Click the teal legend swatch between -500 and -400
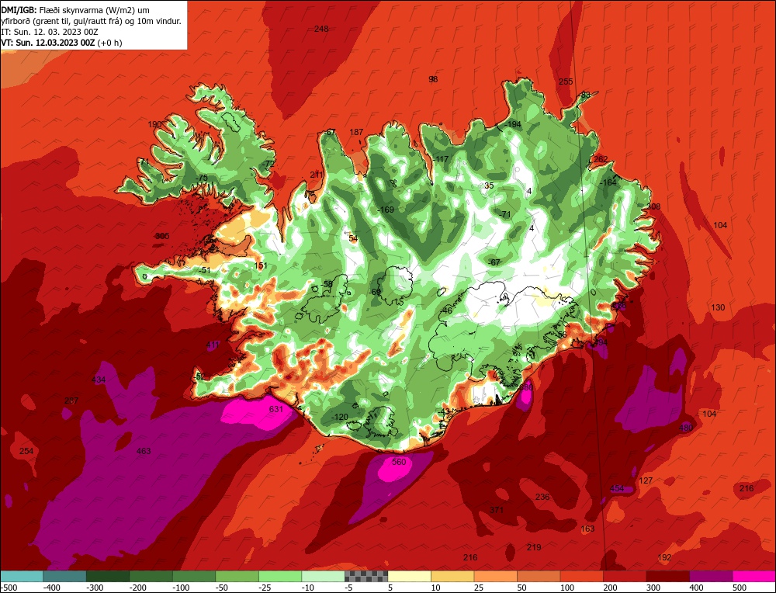Image resolution: width=776 pixels, height=593 pixels. 22,576
